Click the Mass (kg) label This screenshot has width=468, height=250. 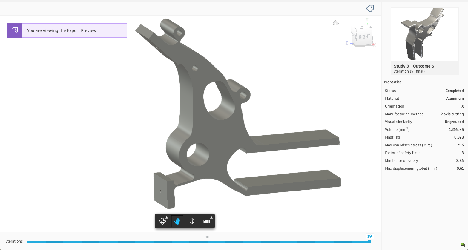(x=393, y=137)
